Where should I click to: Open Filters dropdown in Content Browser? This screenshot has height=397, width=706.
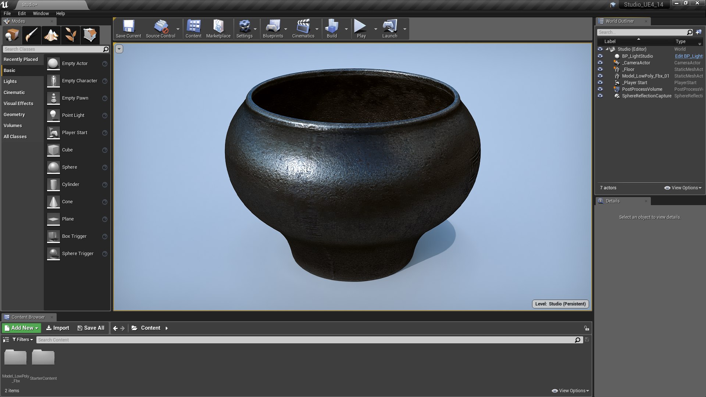coord(23,340)
